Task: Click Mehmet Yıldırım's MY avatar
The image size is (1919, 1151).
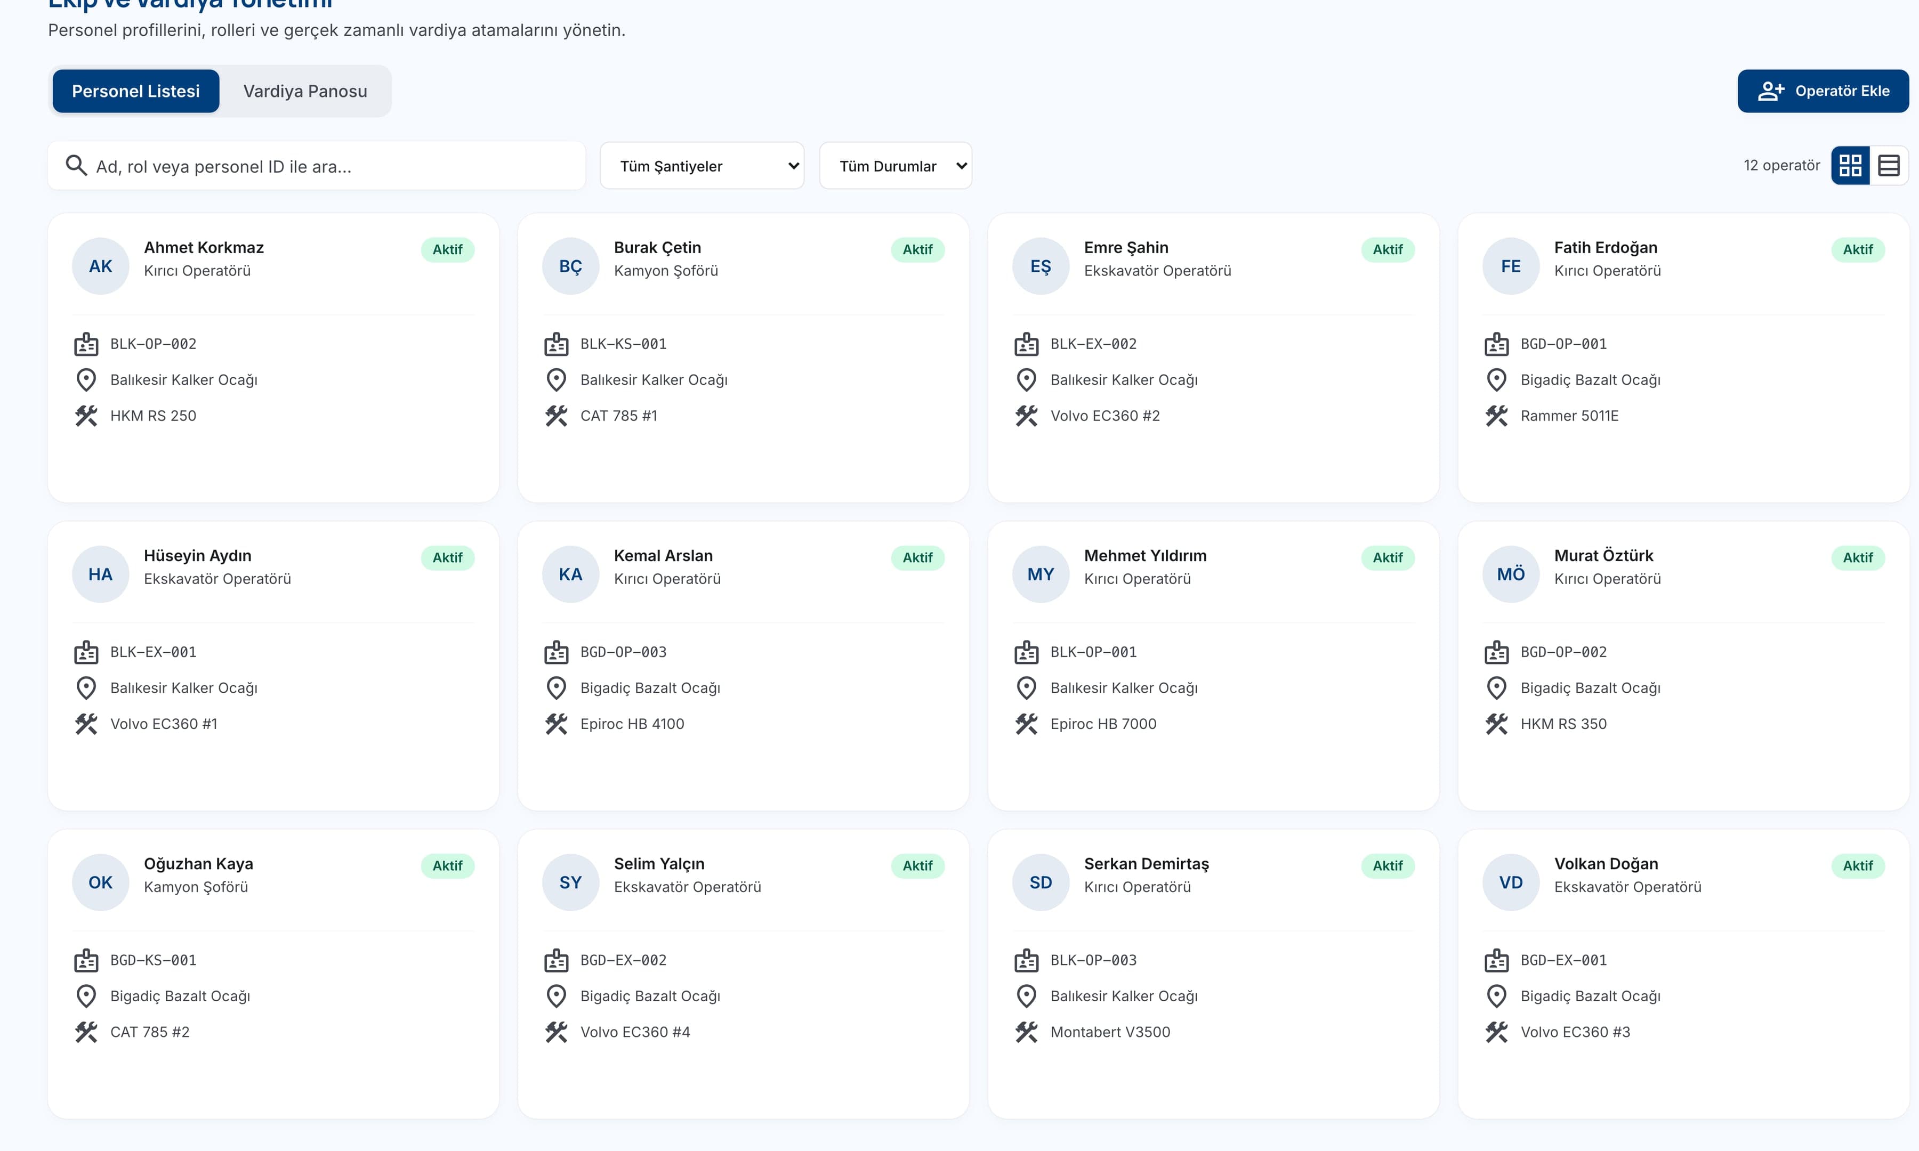Action: [x=1040, y=574]
